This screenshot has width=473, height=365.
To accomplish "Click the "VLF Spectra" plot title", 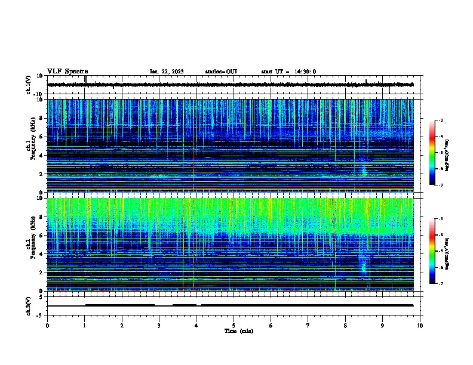I will (x=67, y=72).
